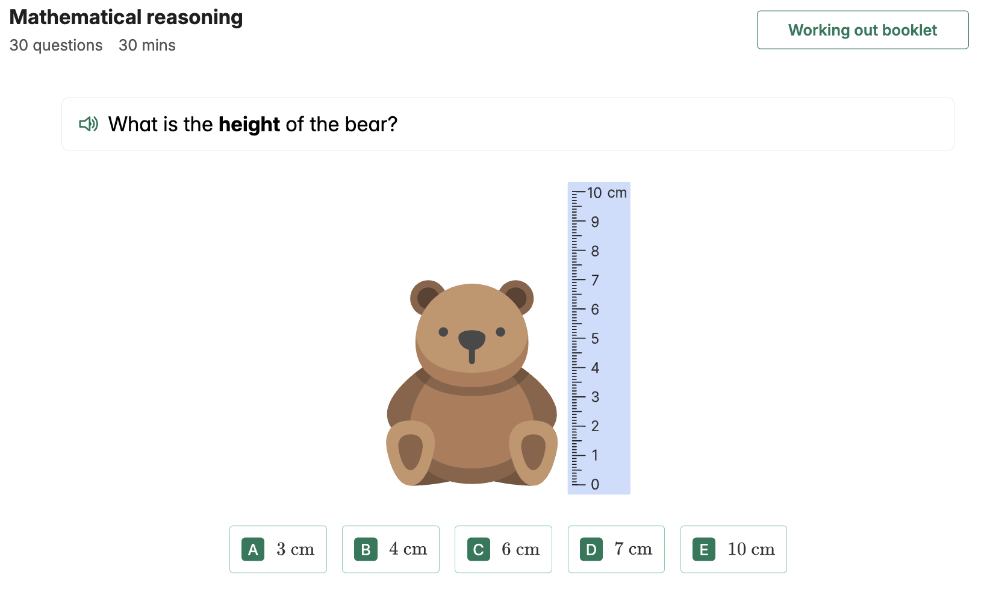
Task: Choose the 3 cm answer text
Action: [295, 549]
